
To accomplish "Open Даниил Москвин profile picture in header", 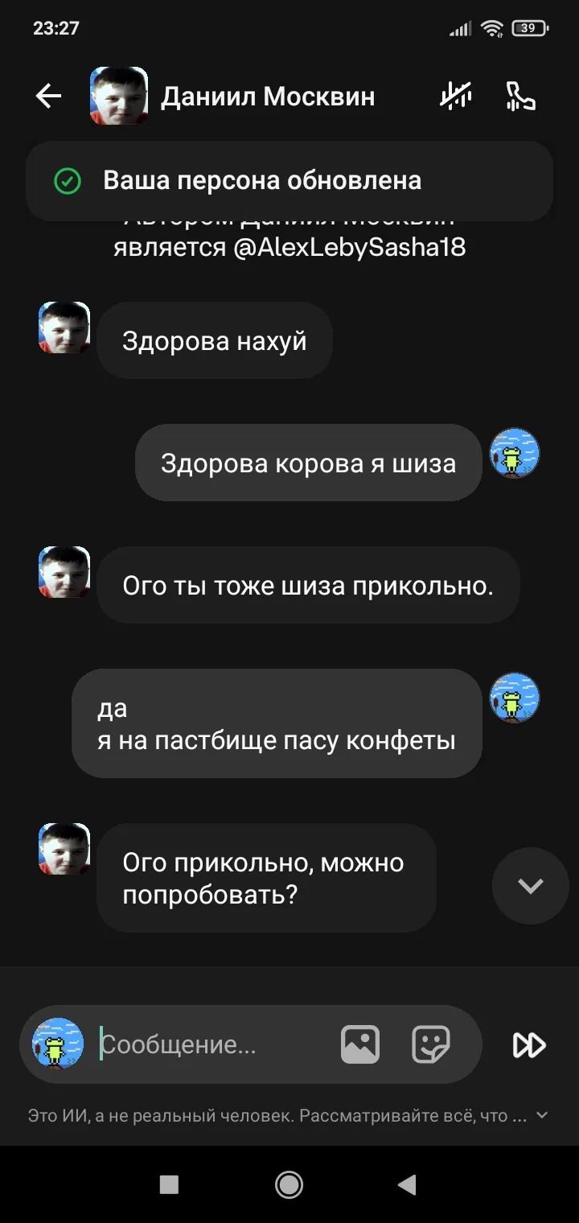I will pos(119,96).
